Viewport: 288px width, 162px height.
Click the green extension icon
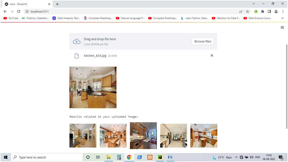click(256, 11)
